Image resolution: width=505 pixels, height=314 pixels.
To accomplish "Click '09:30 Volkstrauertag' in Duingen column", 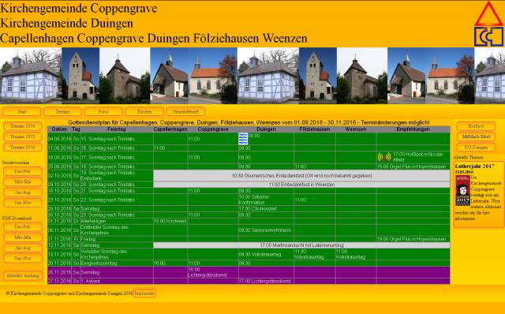I will (x=260, y=254).
